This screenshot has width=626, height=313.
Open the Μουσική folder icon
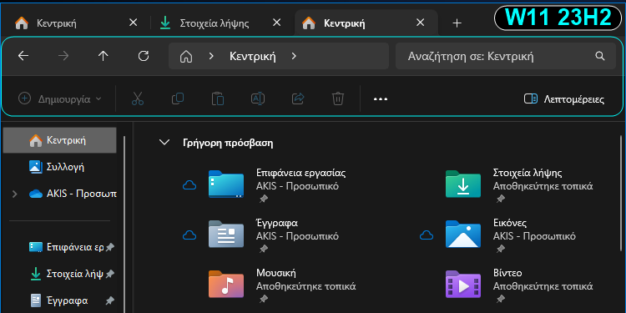coord(226,284)
